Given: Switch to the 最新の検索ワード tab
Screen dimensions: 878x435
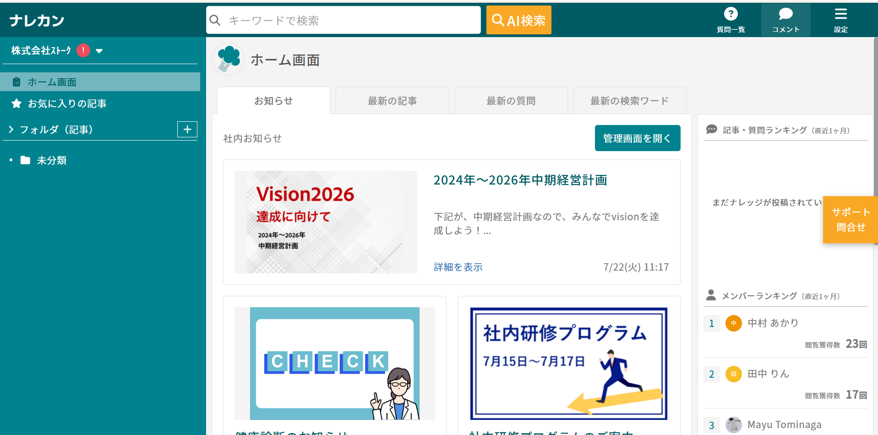Looking at the screenshot, I should tap(629, 101).
